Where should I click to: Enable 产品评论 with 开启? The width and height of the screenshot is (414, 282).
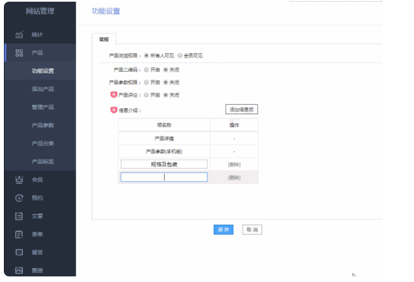click(146, 95)
